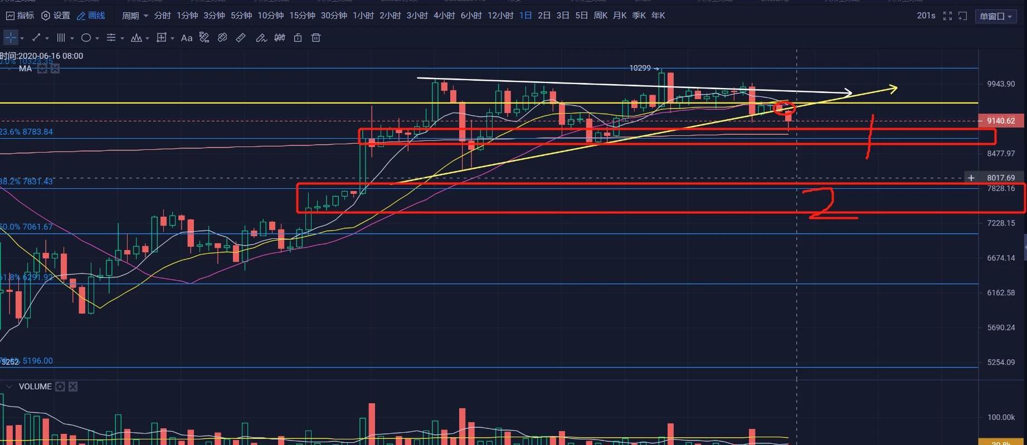Screen dimensions: 1027x445
Task: Click the trash icon to delete drawings
Action: [x=316, y=38]
